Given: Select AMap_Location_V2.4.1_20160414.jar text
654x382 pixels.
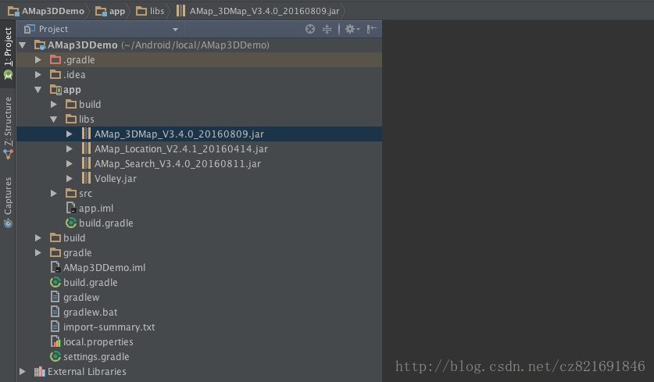Looking at the screenshot, I should tap(181, 149).
